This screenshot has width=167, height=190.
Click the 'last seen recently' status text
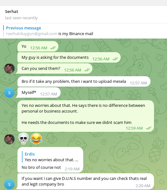point(21,18)
